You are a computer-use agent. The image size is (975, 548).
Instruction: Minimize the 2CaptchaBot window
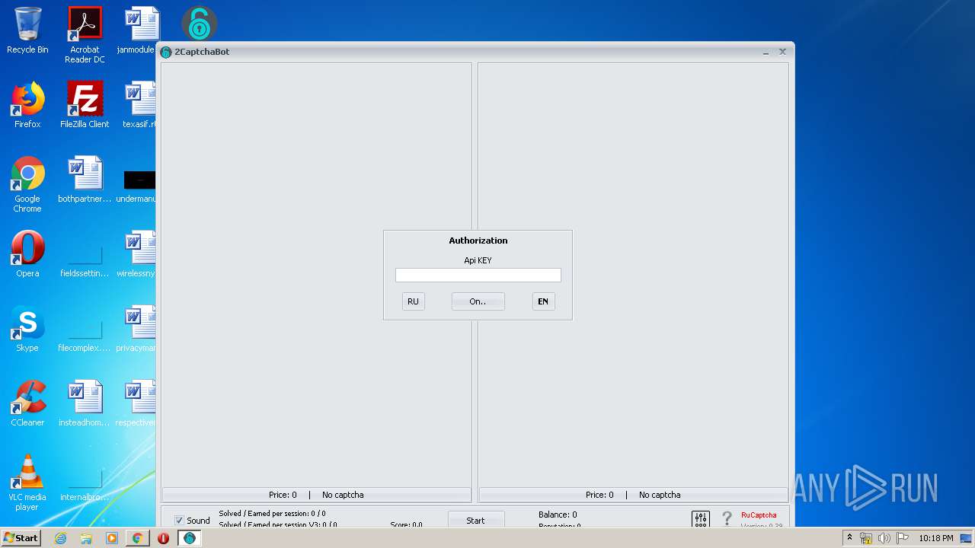click(x=766, y=52)
